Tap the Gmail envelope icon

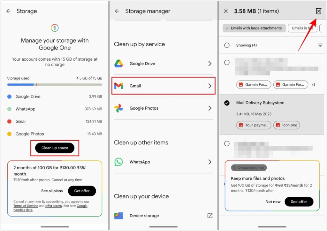click(118, 86)
